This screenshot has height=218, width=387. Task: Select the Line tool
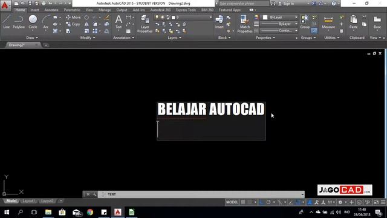click(7, 22)
